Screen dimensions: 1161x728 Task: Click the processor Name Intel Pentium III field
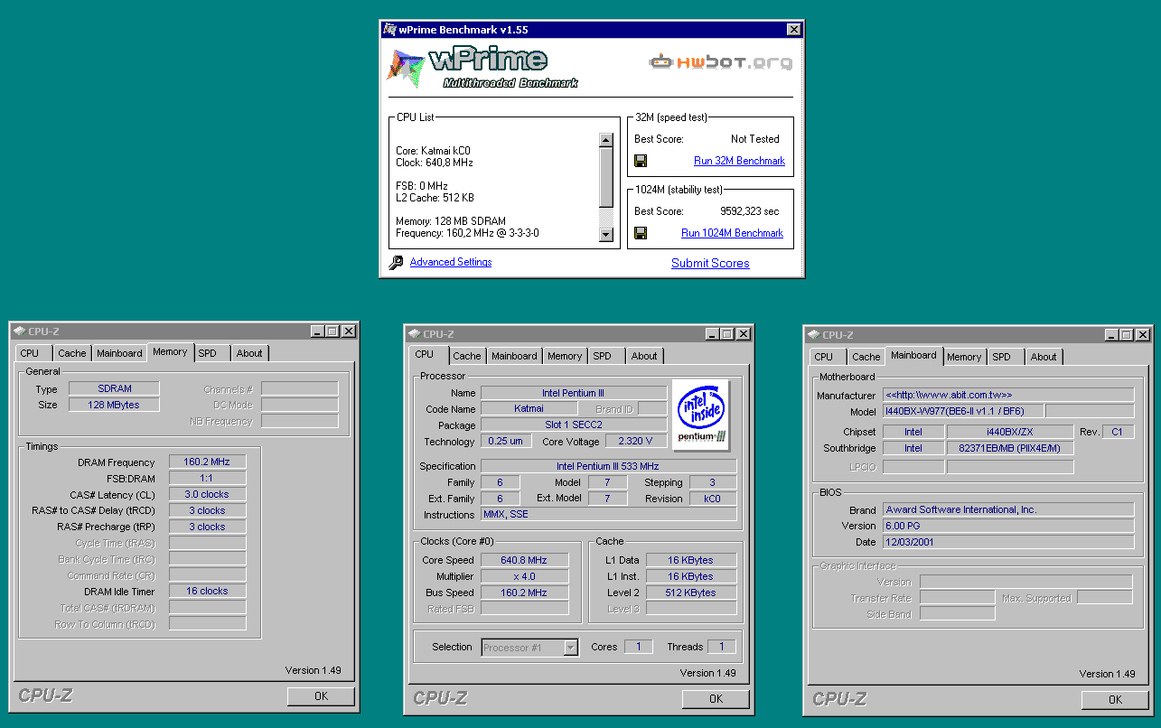click(574, 392)
